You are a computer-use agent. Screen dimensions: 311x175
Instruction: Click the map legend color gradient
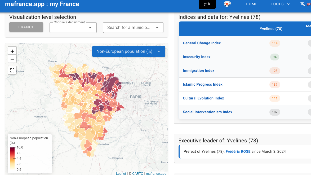pyautogui.click(x=12, y=158)
